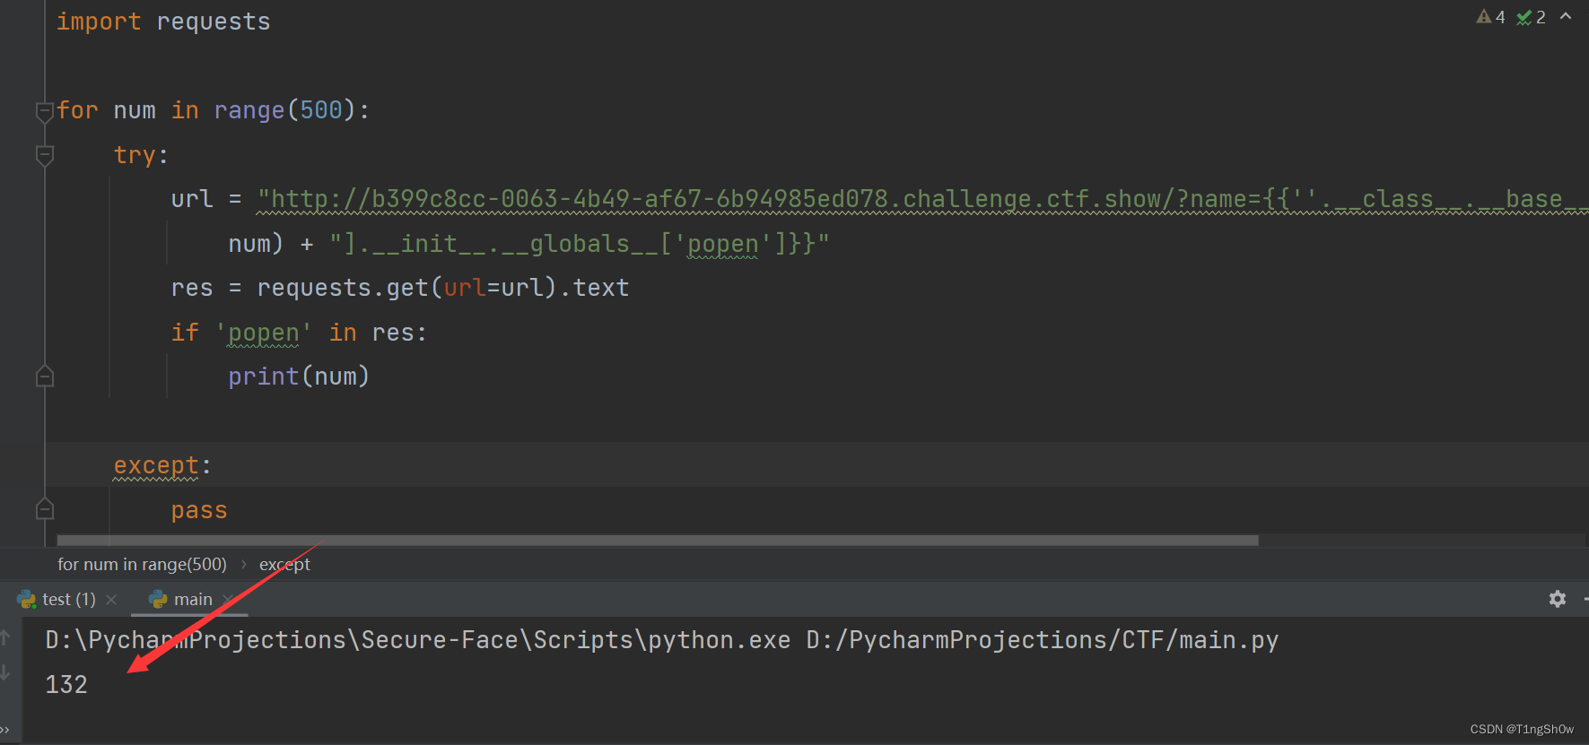Click the fold end marker beside pass
This screenshot has width=1589, height=745.
(44, 509)
